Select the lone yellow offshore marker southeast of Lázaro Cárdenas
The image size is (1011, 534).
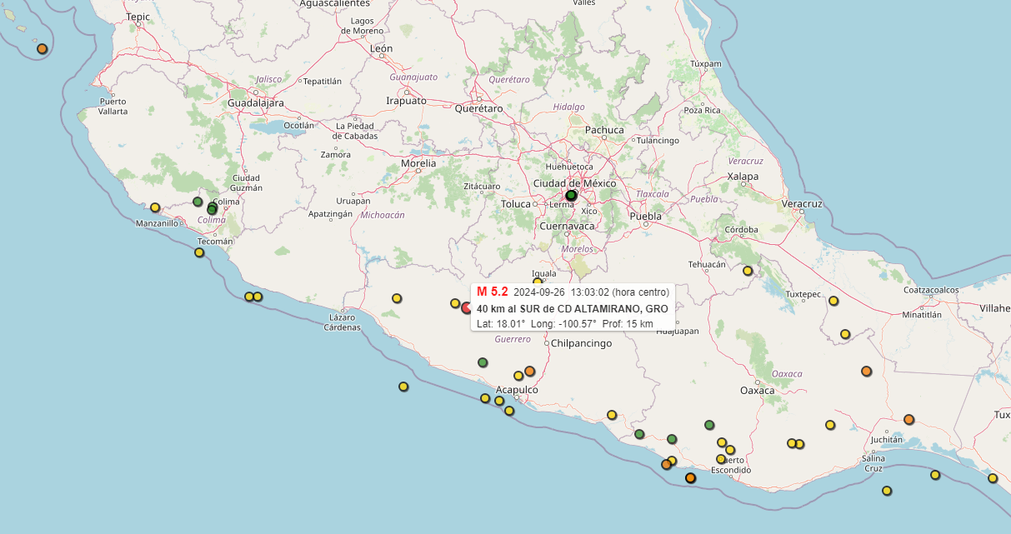tap(403, 387)
